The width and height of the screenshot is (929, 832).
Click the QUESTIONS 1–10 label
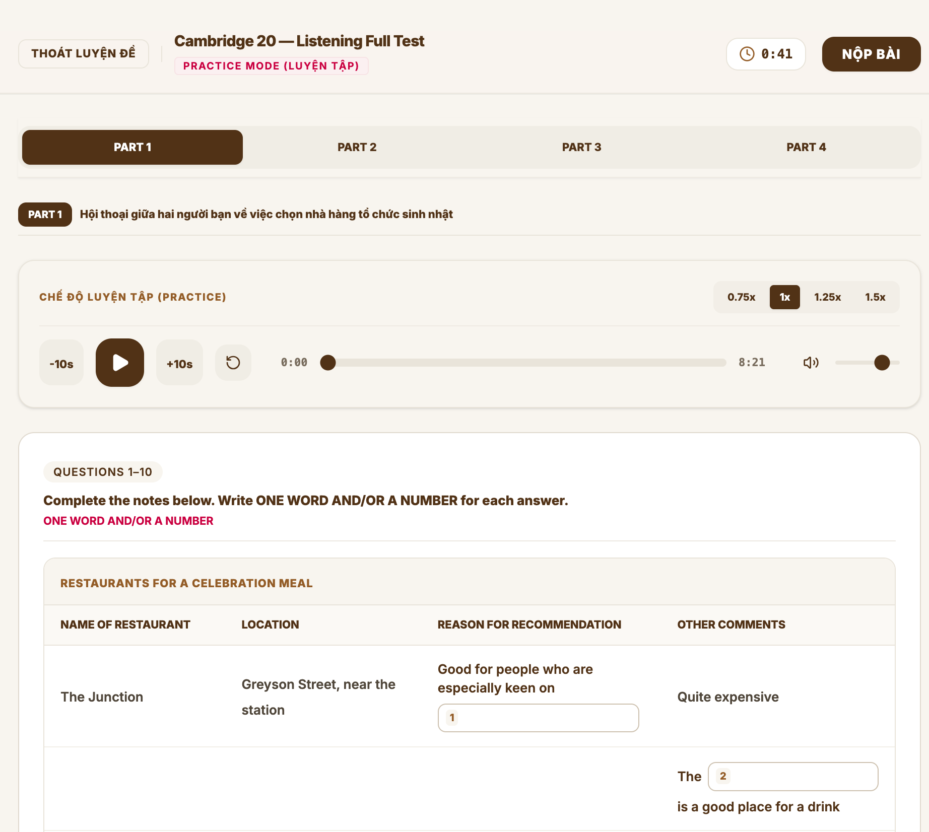point(103,472)
